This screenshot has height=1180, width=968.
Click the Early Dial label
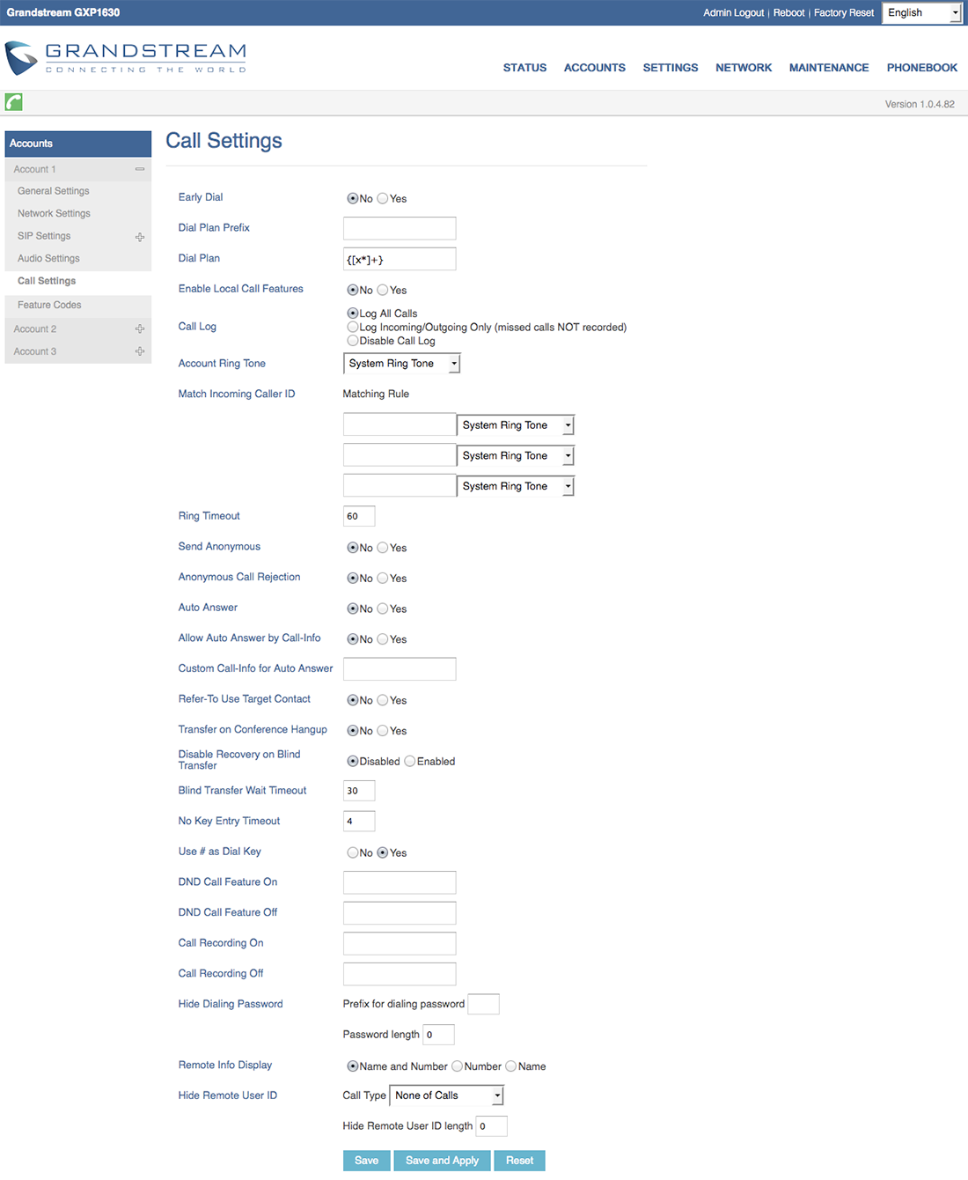201,197
